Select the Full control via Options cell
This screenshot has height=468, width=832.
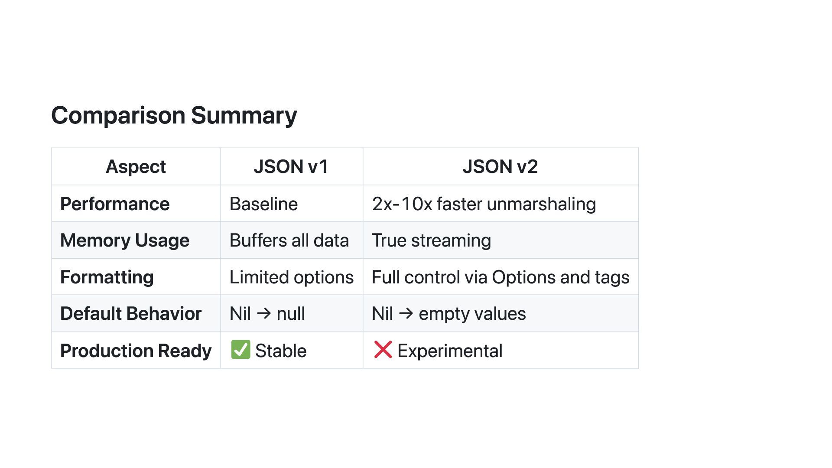(x=500, y=277)
